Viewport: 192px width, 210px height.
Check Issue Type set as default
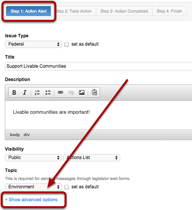click(67, 45)
